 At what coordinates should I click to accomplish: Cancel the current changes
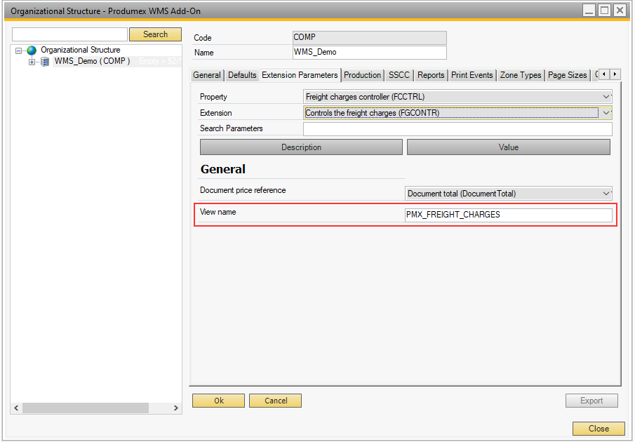tap(275, 401)
